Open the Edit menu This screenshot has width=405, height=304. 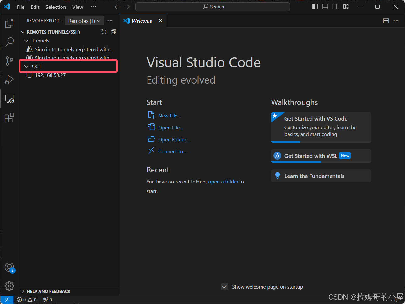coord(35,7)
